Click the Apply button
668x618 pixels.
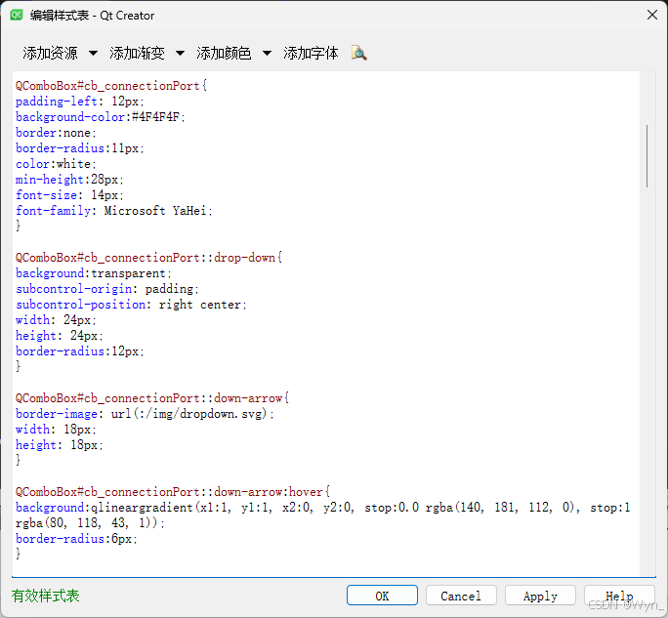(540, 596)
